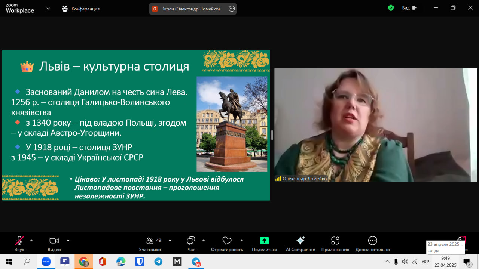This screenshot has height=269, width=479.
Task: Open Microsoft Office from the taskbar
Action: click(x=102, y=262)
